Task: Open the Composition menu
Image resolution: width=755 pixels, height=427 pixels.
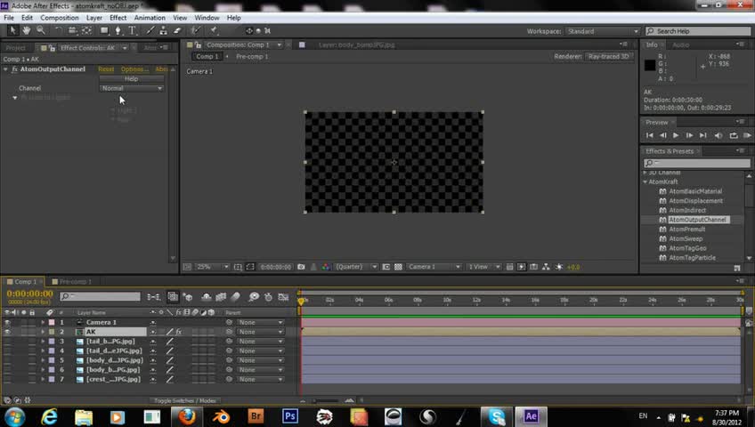Action: (x=60, y=18)
